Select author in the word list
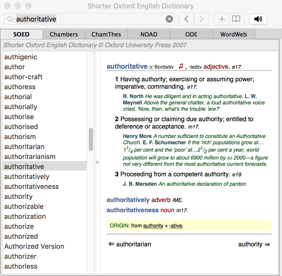 click(x=45, y=67)
